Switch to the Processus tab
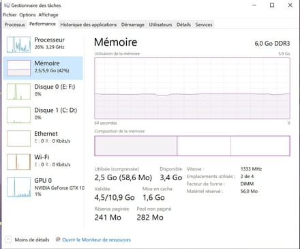The image size is (300, 249). tap(14, 25)
